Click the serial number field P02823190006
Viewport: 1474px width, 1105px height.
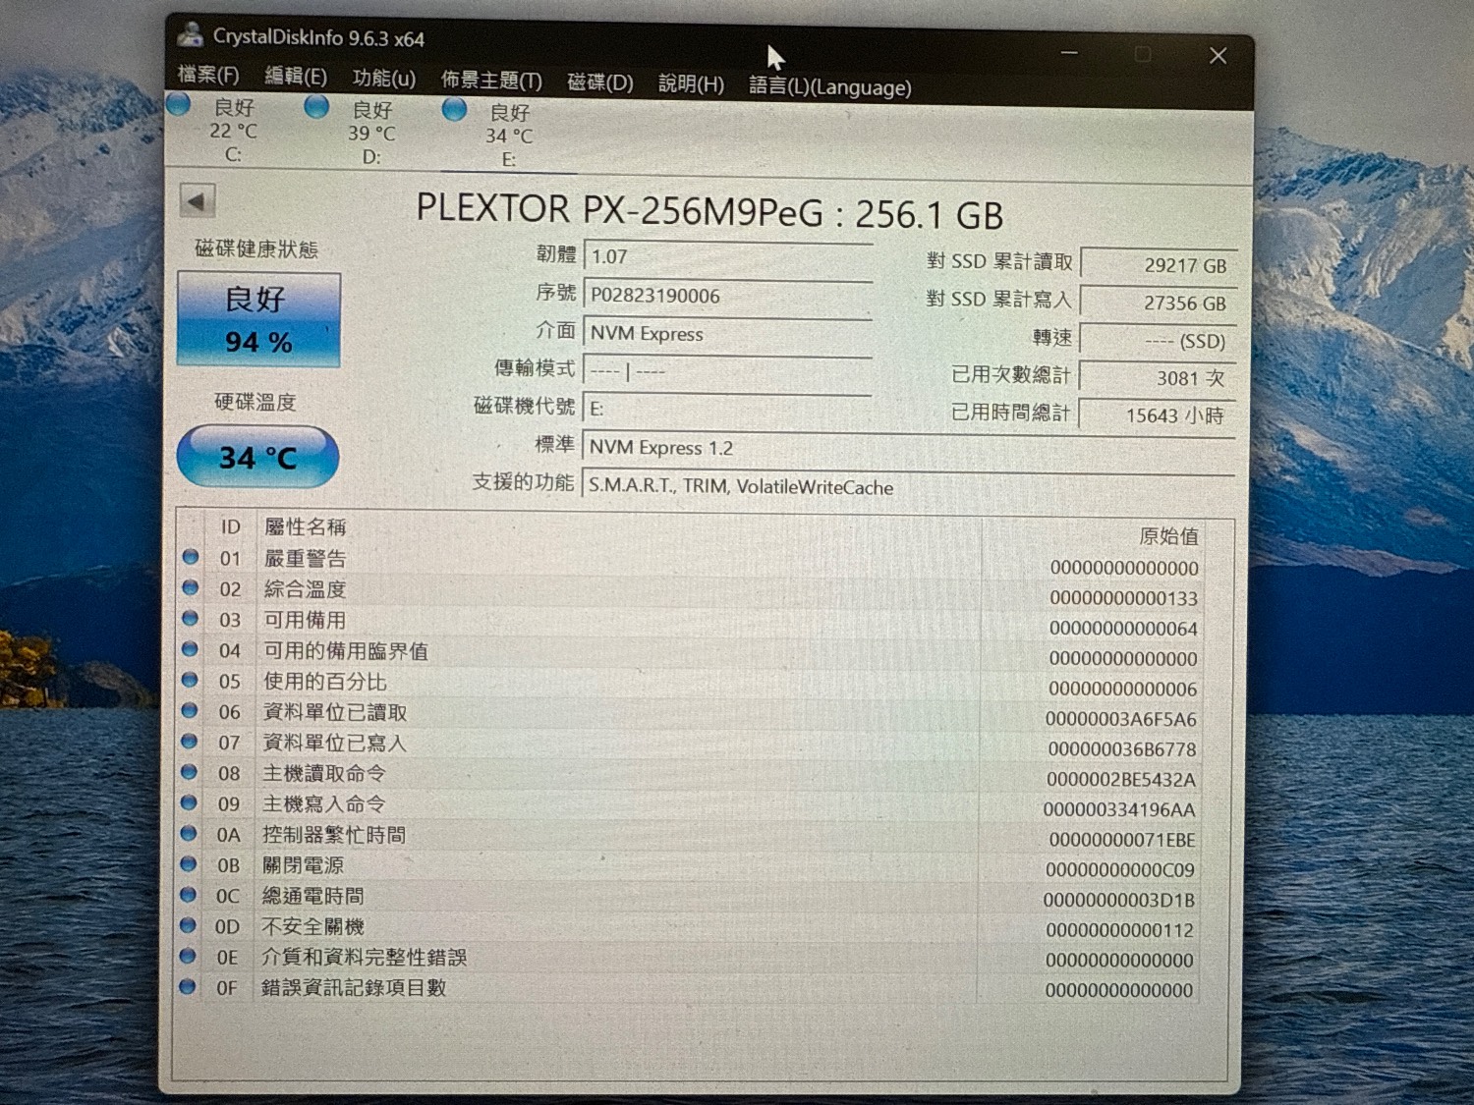tap(728, 295)
